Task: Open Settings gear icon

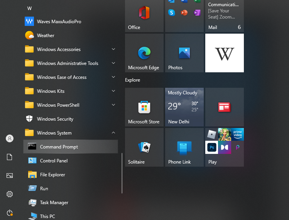Action: point(10,194)
